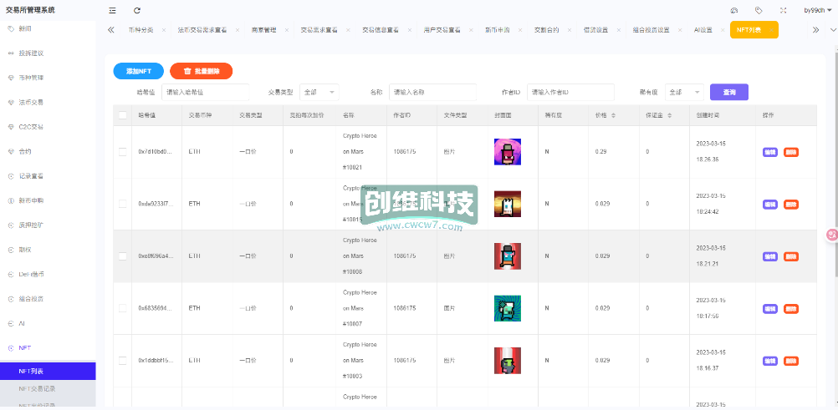Close the 商家管理 tab
838x410 pixels.
[287, 30]
